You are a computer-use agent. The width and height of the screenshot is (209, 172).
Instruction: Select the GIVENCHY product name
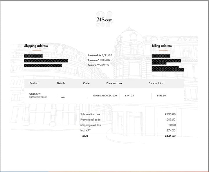point(35,94)
